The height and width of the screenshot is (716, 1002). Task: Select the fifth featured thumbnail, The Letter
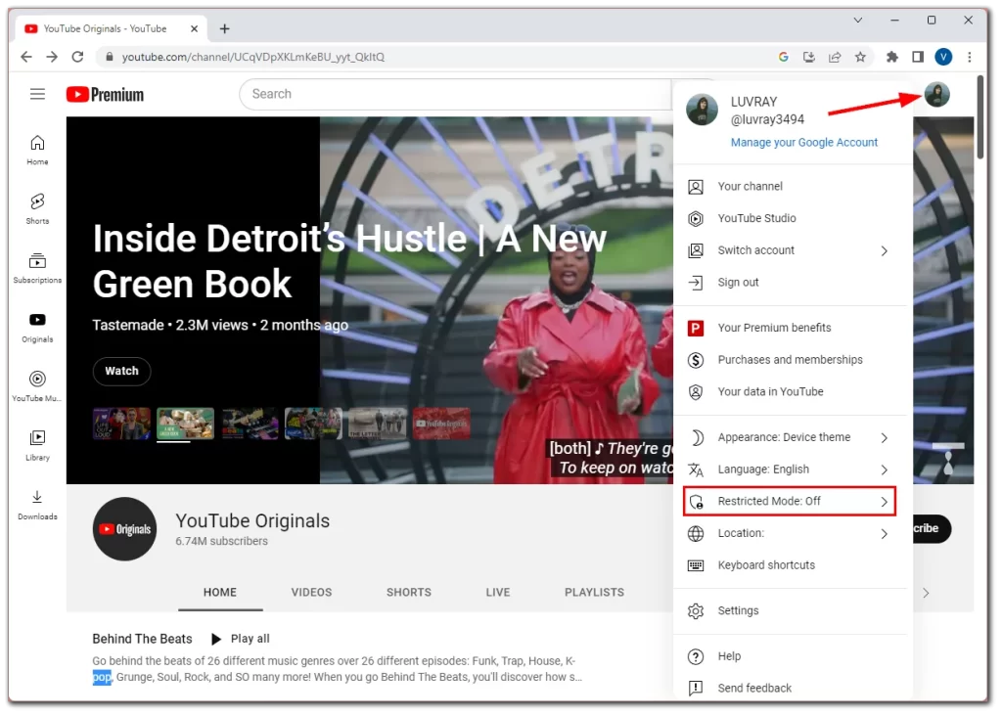point(377,424)
